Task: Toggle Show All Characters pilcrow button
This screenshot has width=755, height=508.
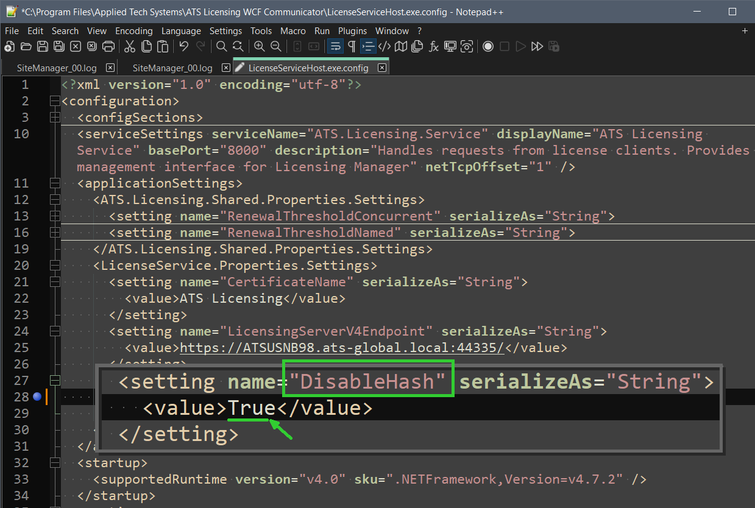Action: (352, 47)
